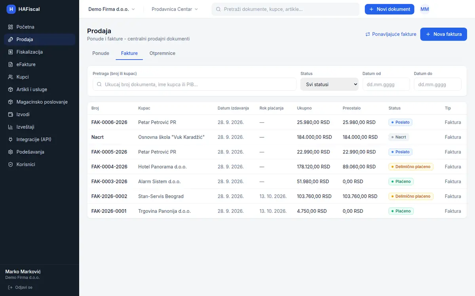This screenshot has width=475, height=296.
Task: Select the Kupci people icon
Action: pyautogui.click(x=11, y=77)
